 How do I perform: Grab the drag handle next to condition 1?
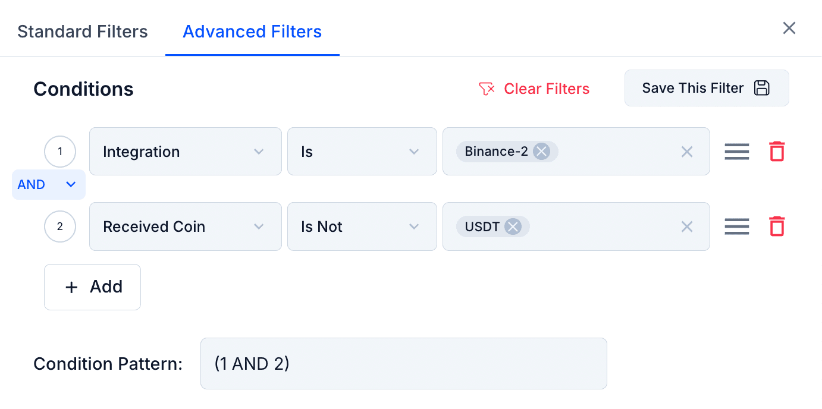click(x=737, y=152)
